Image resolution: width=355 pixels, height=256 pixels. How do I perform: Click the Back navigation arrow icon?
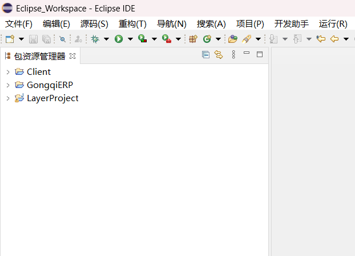tap(334, 39)
